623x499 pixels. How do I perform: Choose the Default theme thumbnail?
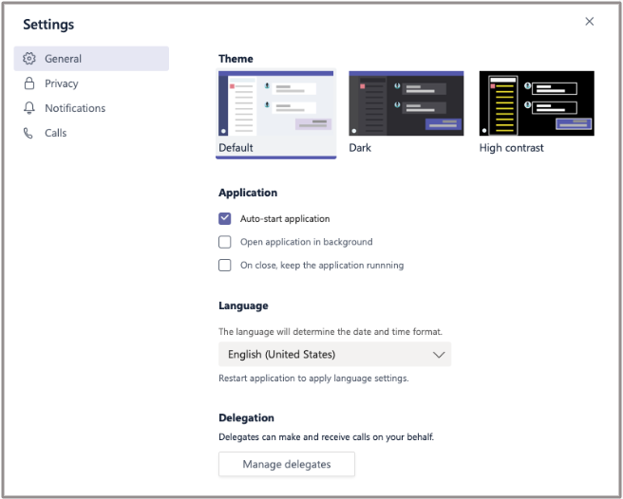[x=276, y=104]
